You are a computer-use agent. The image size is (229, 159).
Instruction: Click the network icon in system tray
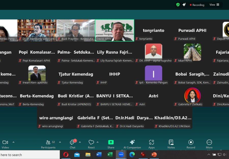(219, 155)
